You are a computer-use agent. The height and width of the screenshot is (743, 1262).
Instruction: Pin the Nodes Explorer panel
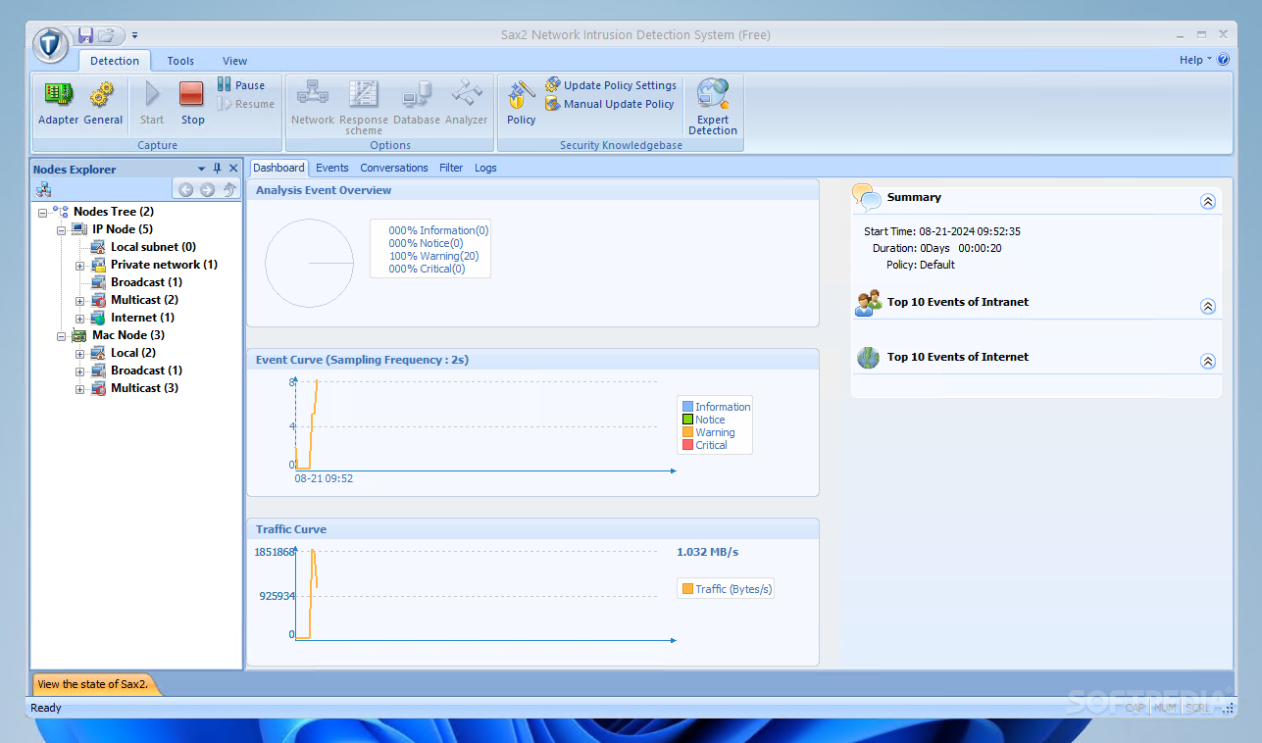tap(218, 169)
